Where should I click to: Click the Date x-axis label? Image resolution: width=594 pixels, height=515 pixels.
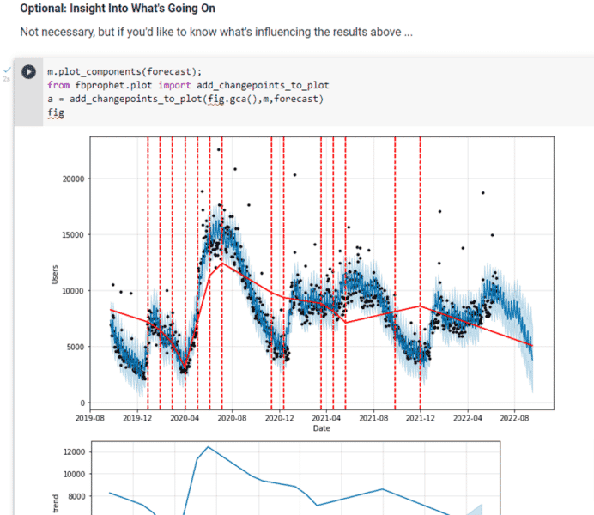[x=321, y=428]
